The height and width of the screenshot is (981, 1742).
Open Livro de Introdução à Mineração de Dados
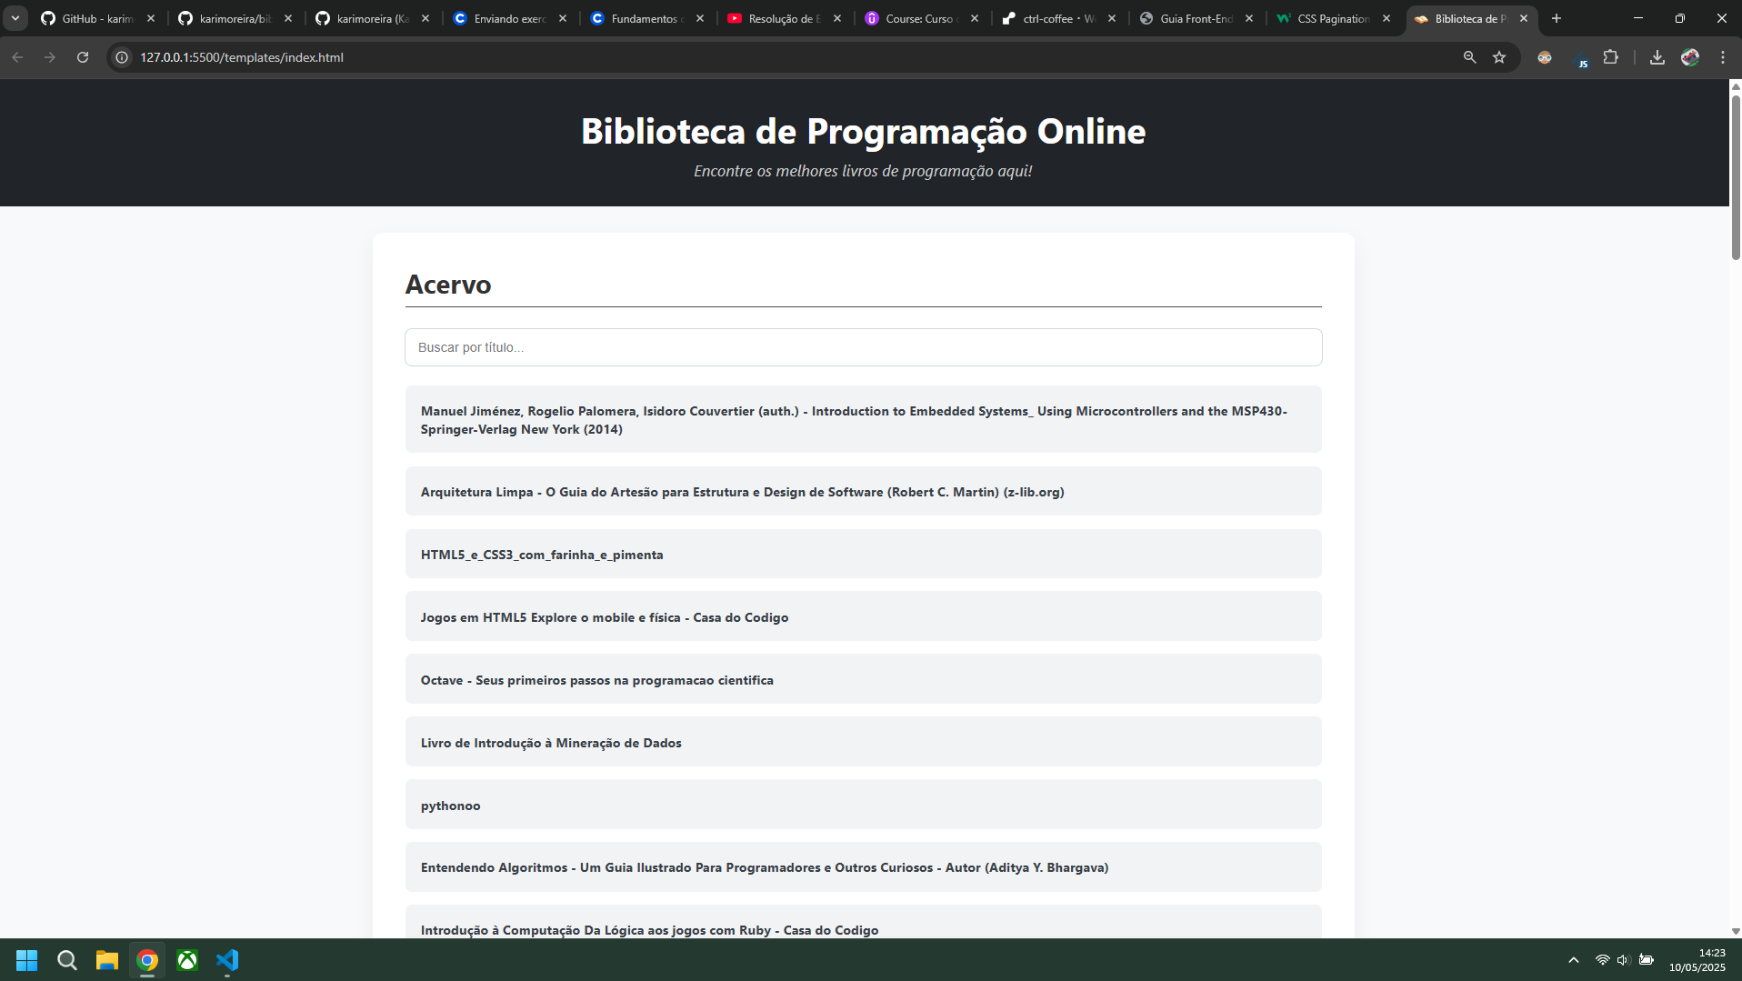863,743
